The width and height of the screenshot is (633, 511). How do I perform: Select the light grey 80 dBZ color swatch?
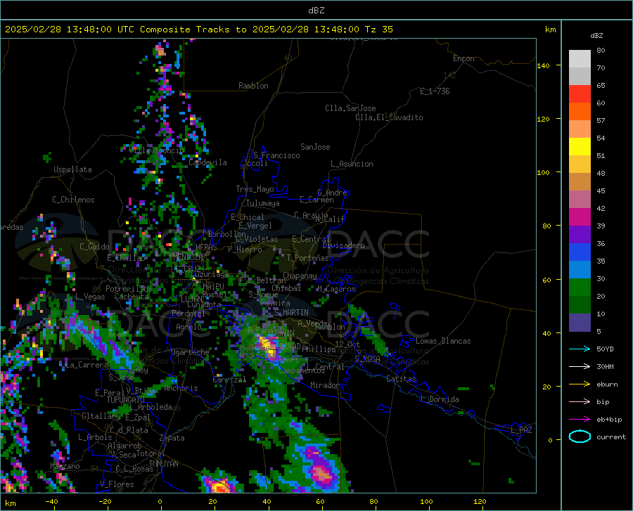[580, 58]
